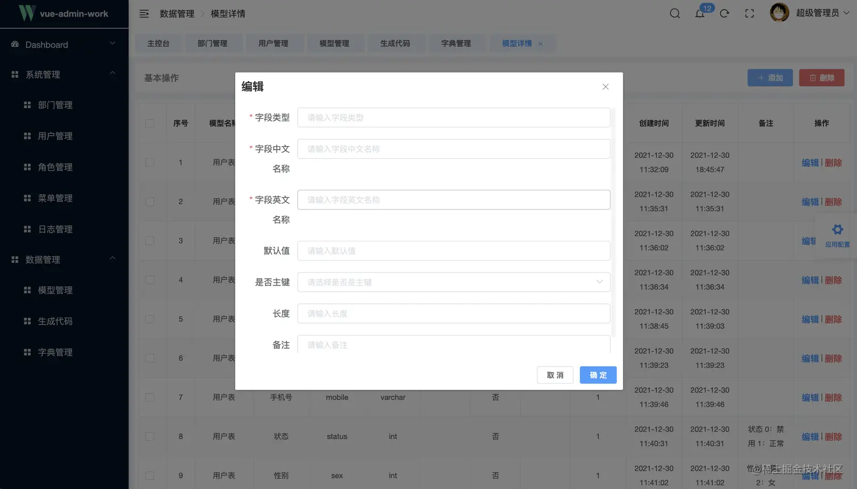Click the 请输入字段类型 input field
Image resolution: width=857 pixels, height=489 pixels.
[453, 117]
